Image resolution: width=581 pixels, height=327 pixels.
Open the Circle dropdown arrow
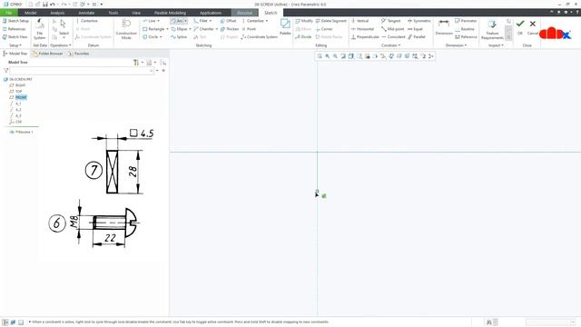tap(161, 37)
